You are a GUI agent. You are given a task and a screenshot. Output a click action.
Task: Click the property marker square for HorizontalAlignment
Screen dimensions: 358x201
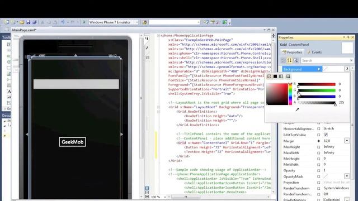[x=319, y=129]
